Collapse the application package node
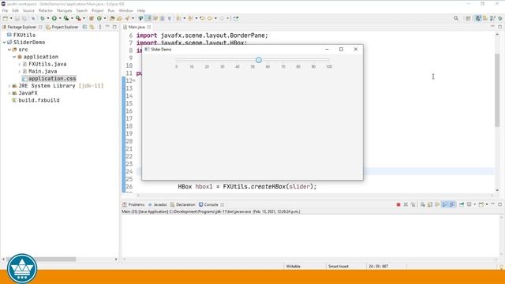505x284 pixels. [x=14, y=57]
